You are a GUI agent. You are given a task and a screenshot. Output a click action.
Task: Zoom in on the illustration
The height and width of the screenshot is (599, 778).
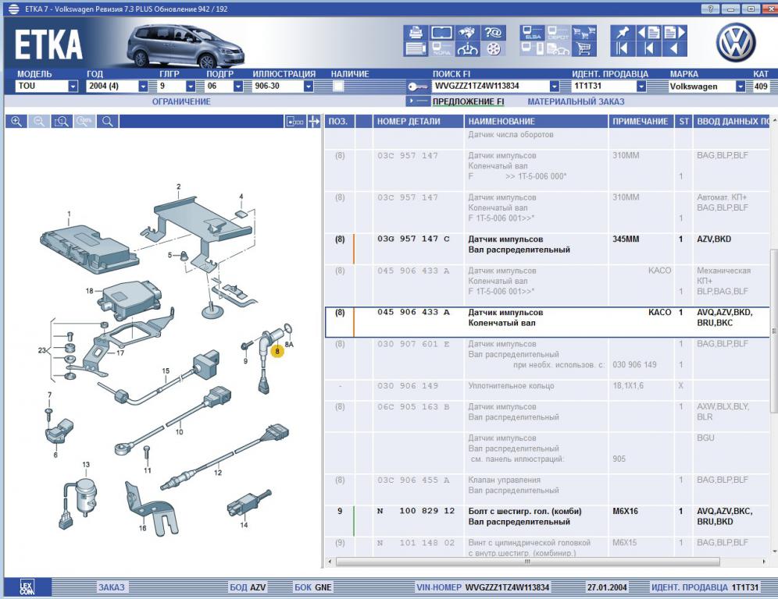(x=16, y=122)
